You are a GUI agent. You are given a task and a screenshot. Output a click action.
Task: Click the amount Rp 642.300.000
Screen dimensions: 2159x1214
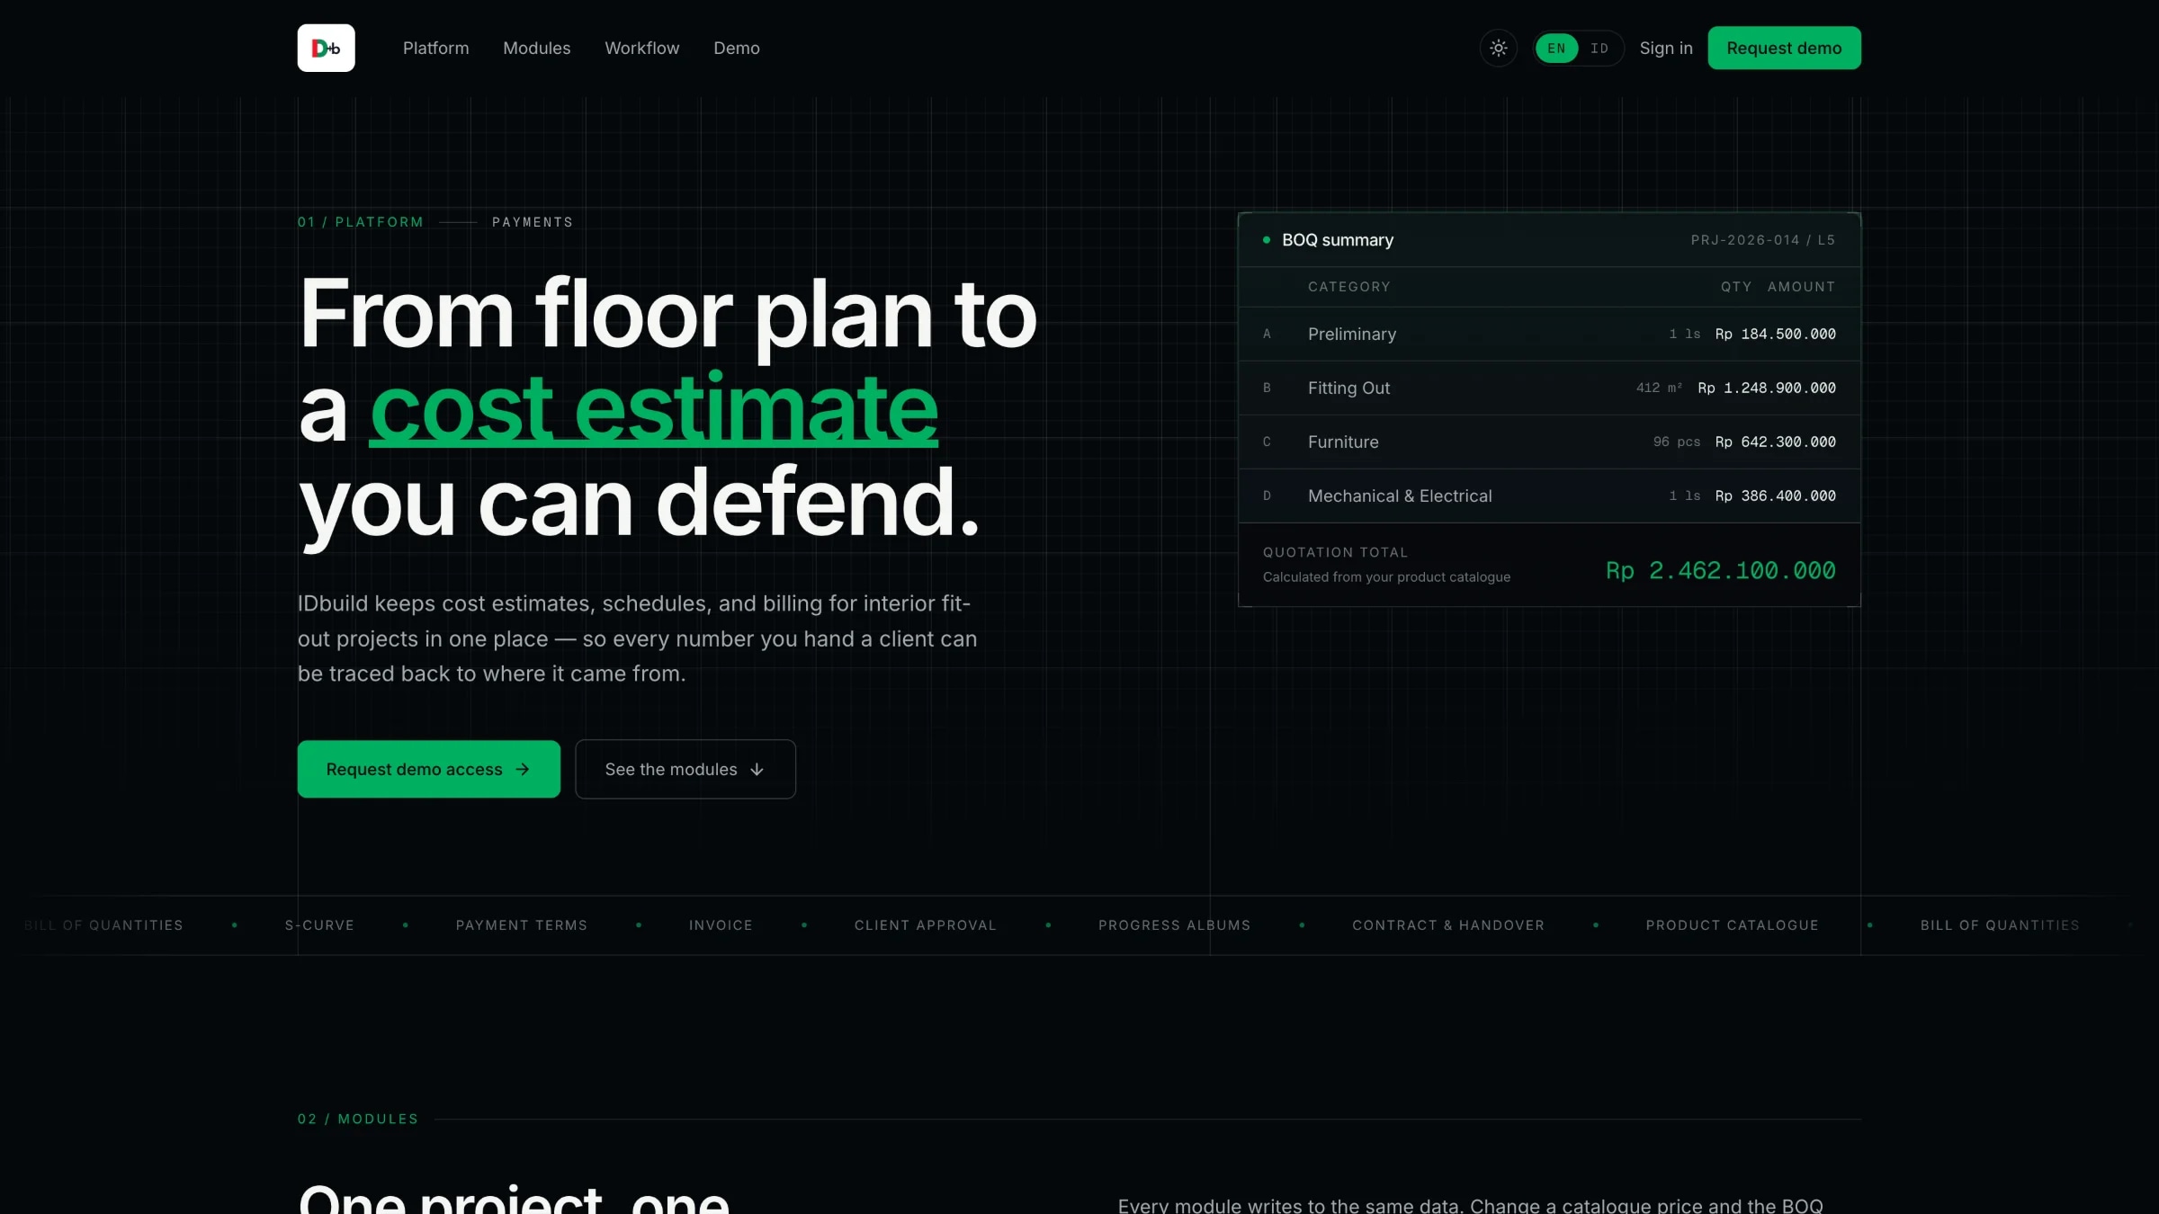coord(1775,442)
